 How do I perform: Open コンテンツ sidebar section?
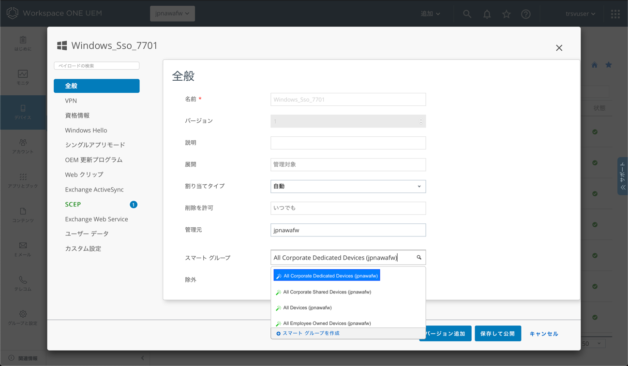[x=23, y=215]
